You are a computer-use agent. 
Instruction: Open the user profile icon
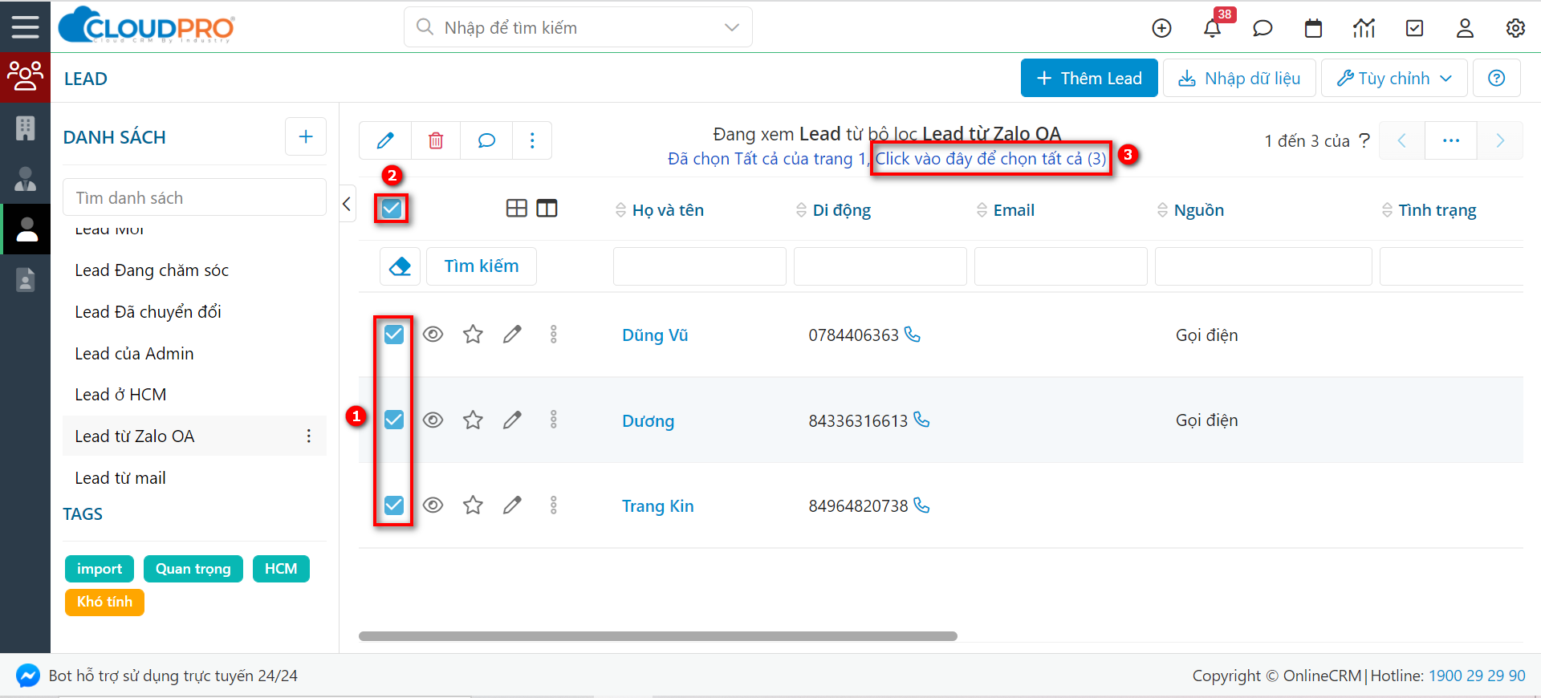click(1465, 28)
